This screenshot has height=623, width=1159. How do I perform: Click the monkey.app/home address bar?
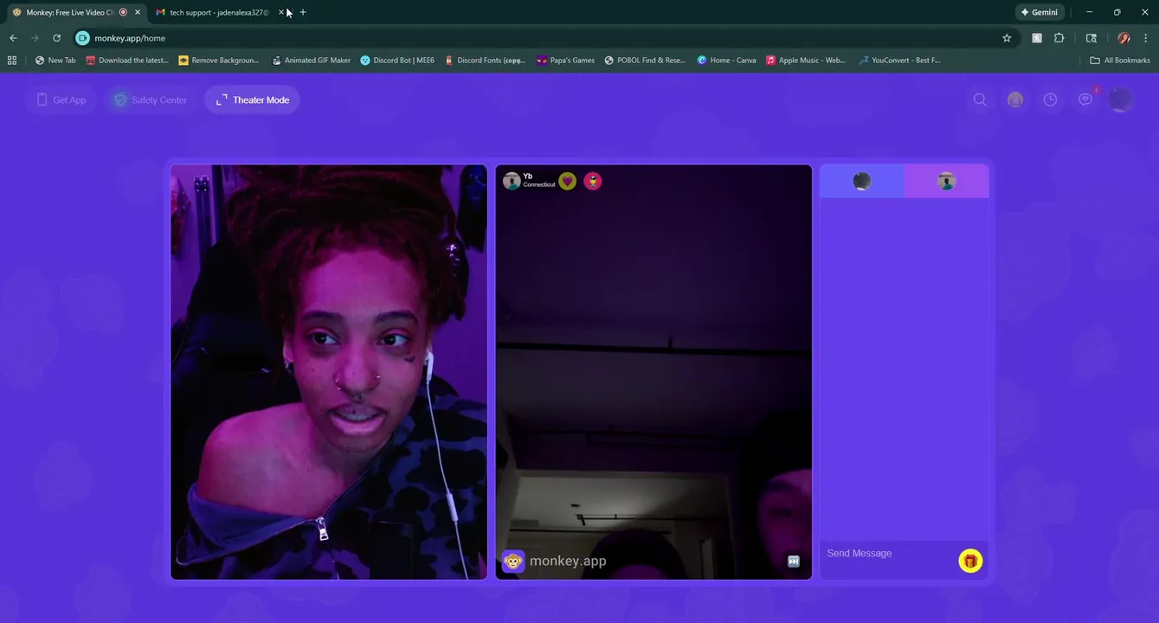click(545, 38)
